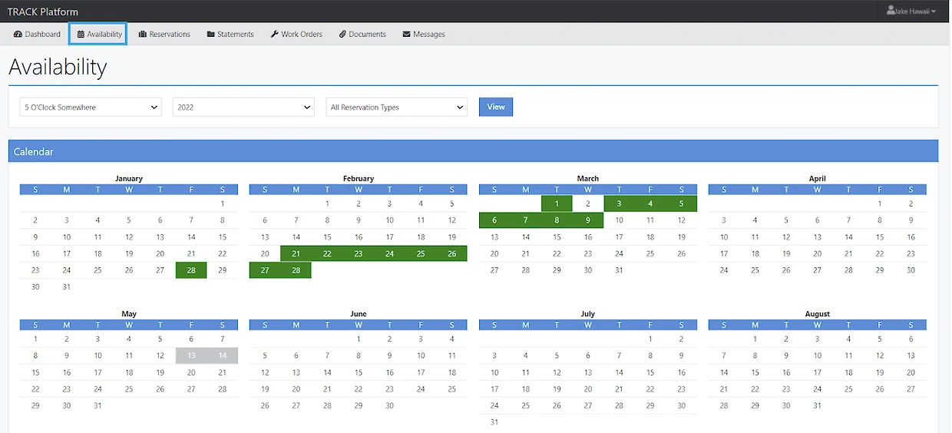The width and height of the screenshot is (952, 433).
Task: Select the gray May 13 blocked date
Action: [x=191, y=355]
